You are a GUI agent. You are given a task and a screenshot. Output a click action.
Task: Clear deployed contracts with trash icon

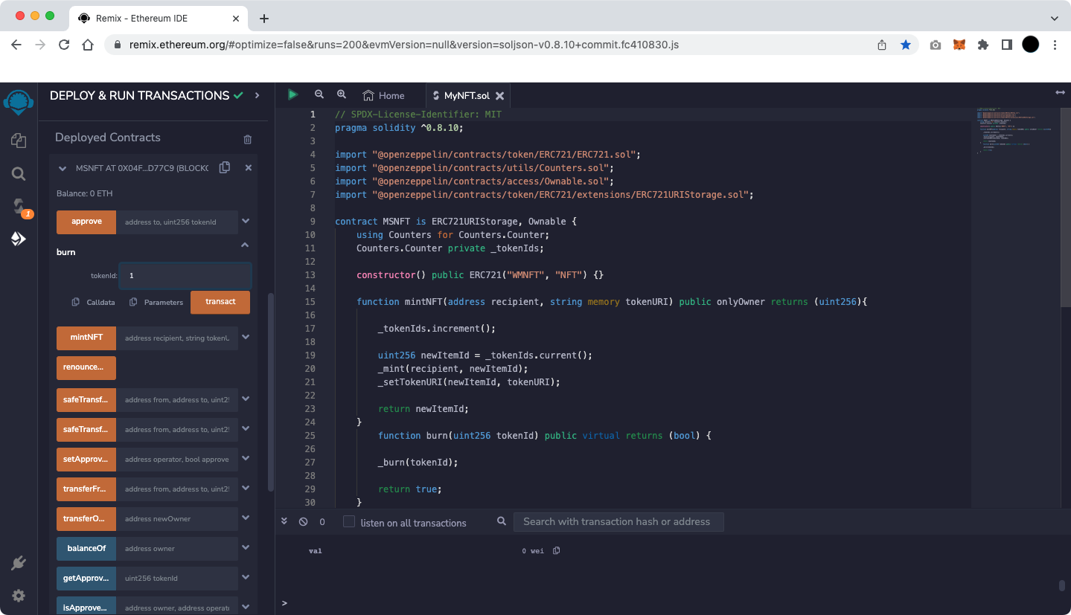pos(248,139)
